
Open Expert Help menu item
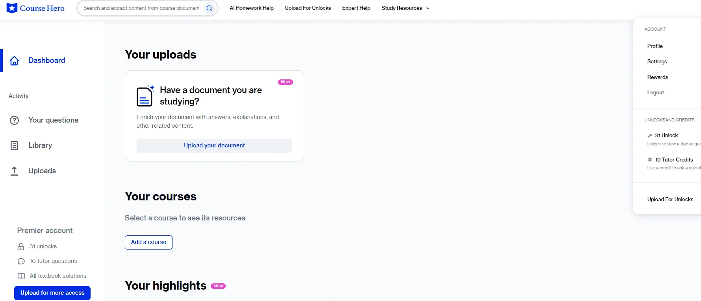[x=356, y=8]
